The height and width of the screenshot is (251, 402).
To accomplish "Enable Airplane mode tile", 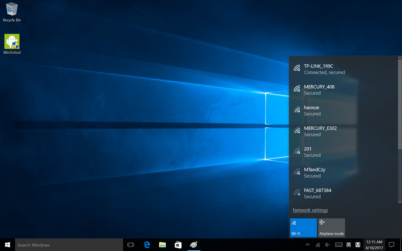I will coord(331,228).
